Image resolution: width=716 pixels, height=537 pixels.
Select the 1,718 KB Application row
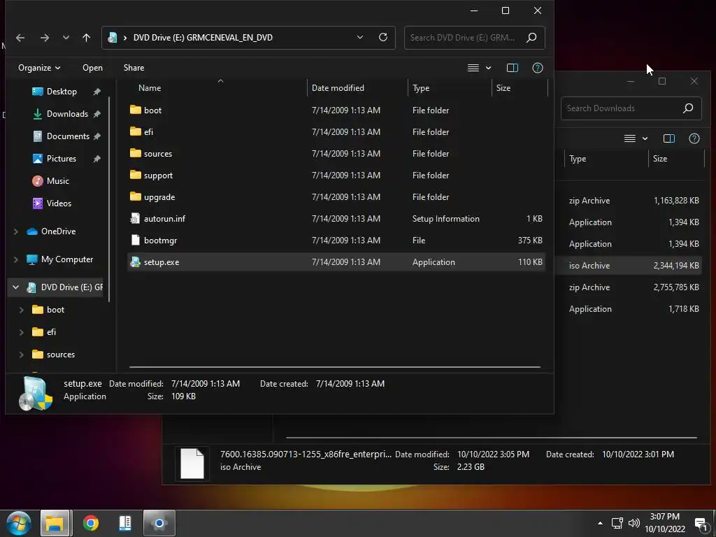pos(630,309)
